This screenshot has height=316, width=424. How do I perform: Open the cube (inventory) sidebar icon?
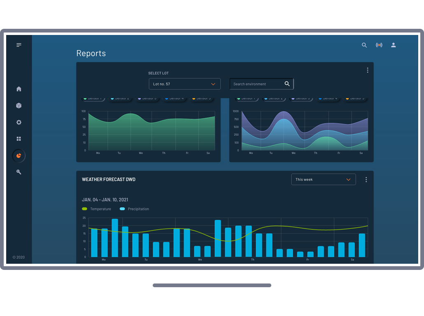[x=19, y=106]
